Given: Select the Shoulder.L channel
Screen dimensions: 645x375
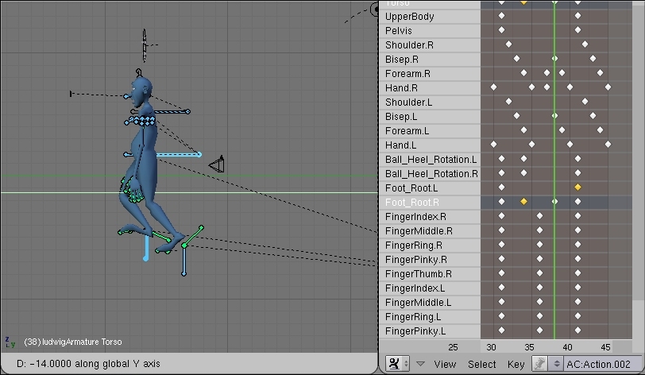Looking at the screenshot, I should pos(430,102).
